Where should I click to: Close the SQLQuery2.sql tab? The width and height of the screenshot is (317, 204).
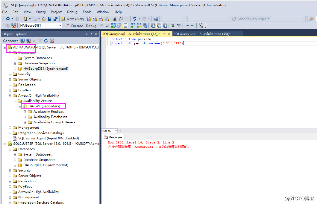tap(169, 34)
